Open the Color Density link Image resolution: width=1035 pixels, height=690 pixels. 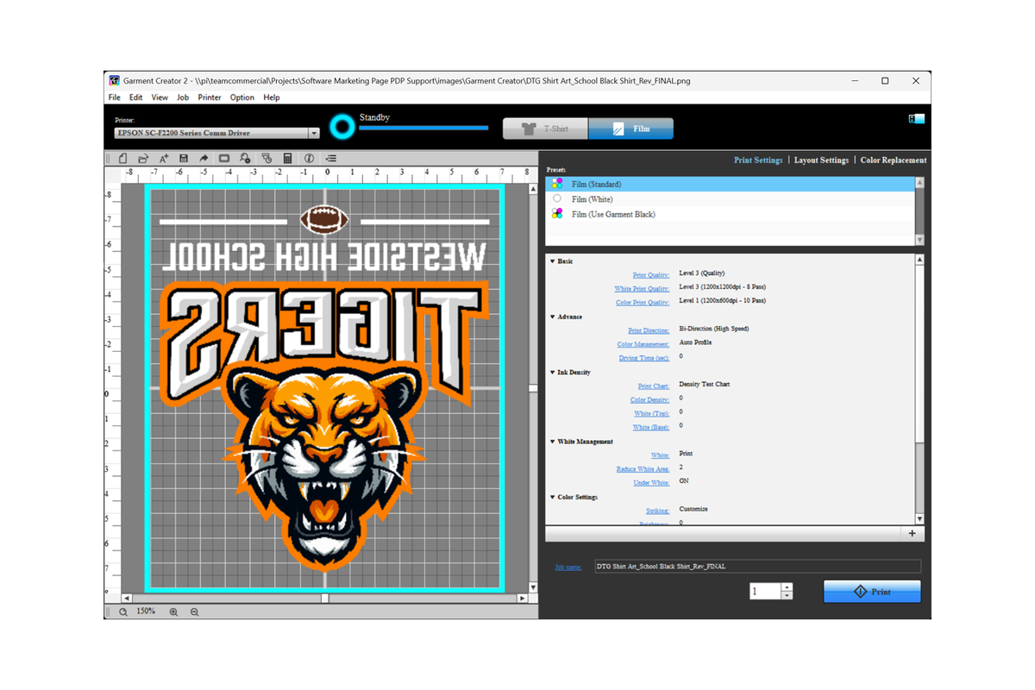(x=650, y=400)
